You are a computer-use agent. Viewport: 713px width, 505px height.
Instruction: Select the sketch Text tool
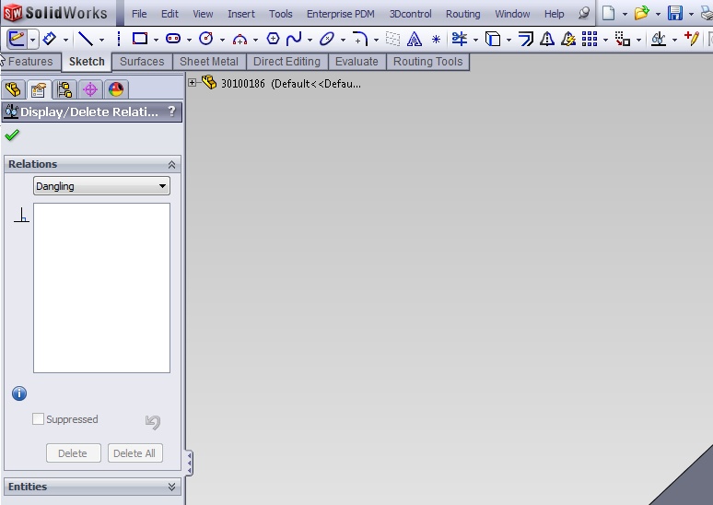(415, 39)
